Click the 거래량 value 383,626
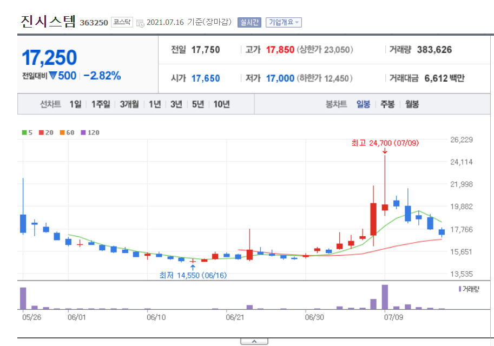Screen dimensions: 494x346 pyautogui.click(x=434, y=50)
